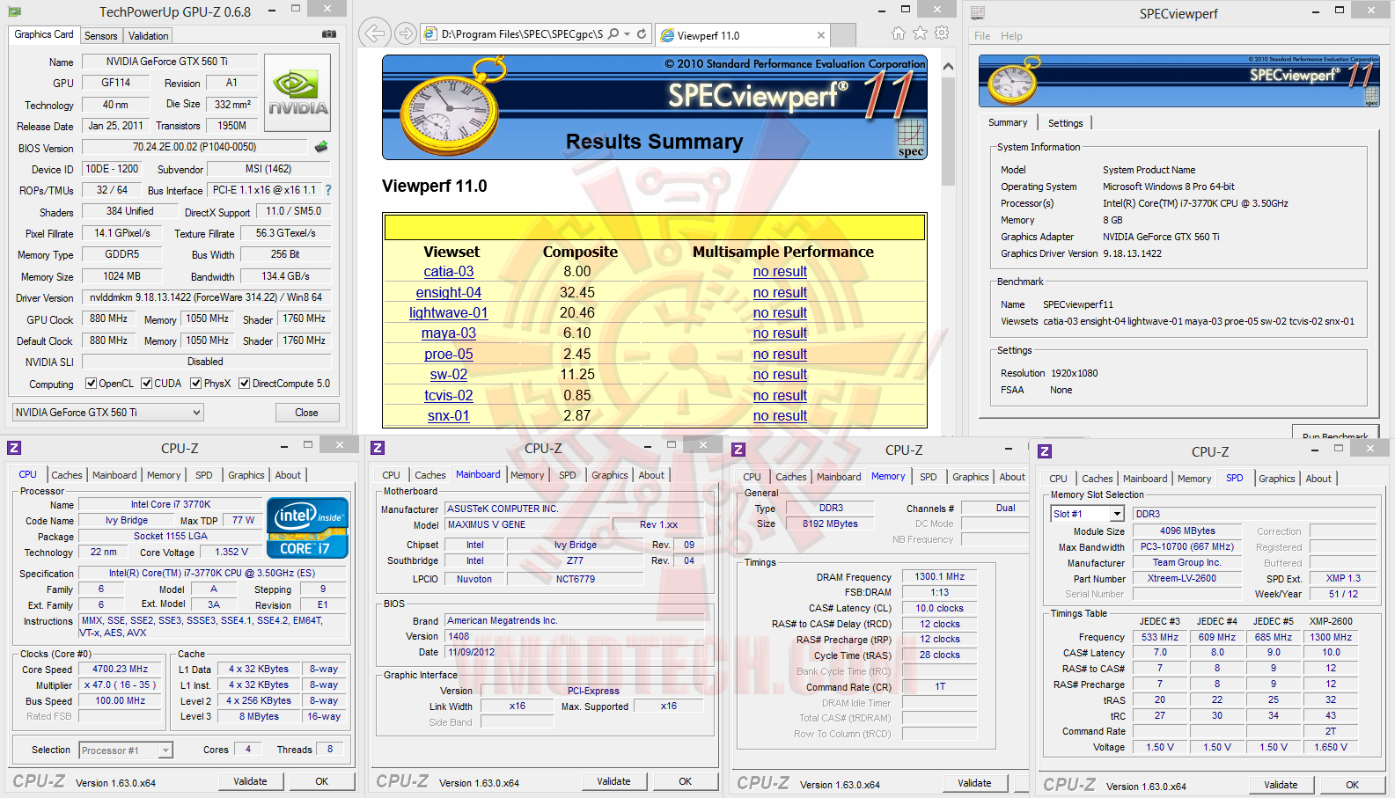This screenshot has height=798, width=1395.
Task: Go back using the browser back arrow
Action: (x=375, y=33)
